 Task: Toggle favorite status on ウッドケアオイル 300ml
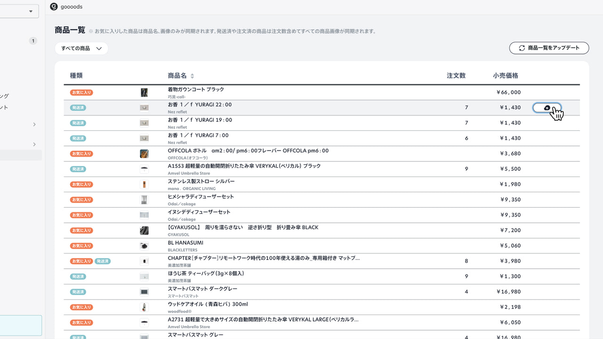(x=81, y=307)
